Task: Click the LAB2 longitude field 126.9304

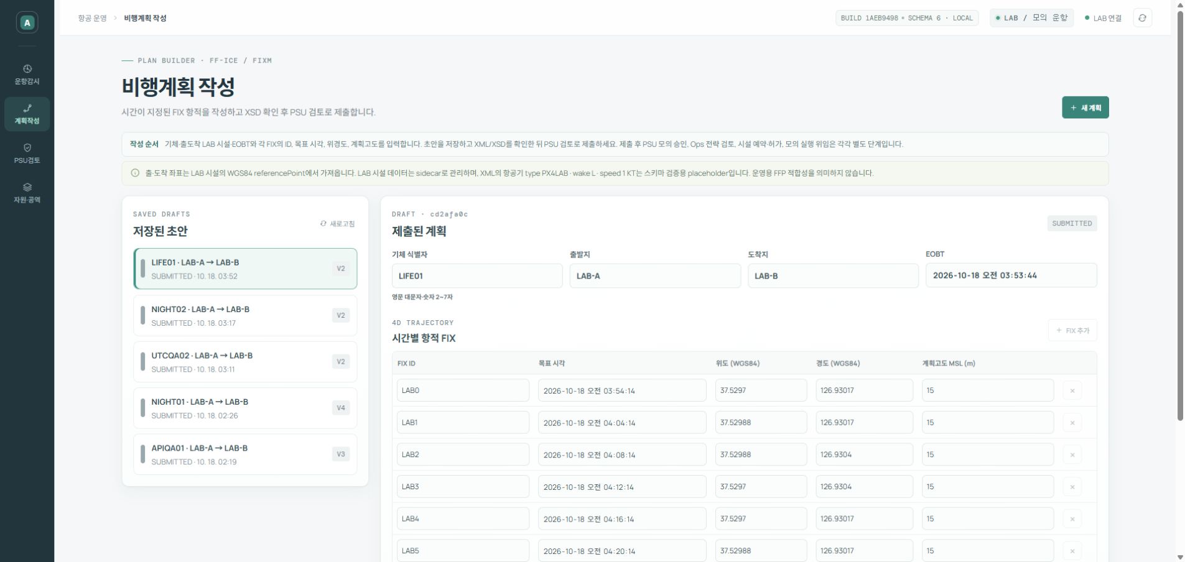Action: [x=864, y=454]
